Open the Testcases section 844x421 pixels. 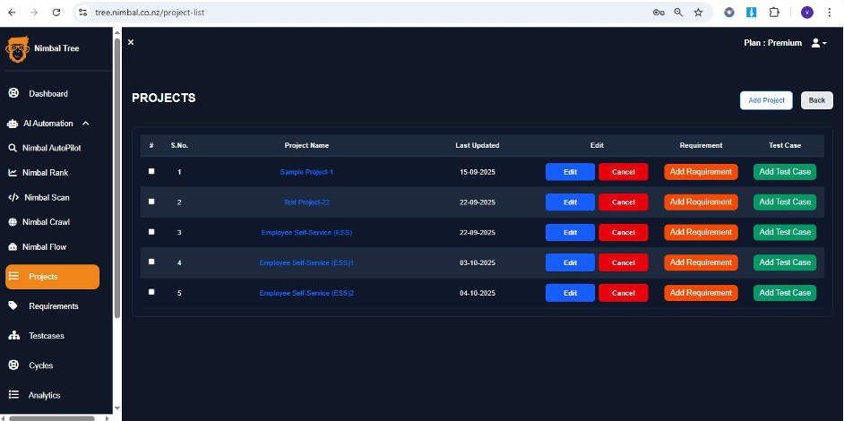(x=47, y=335)
